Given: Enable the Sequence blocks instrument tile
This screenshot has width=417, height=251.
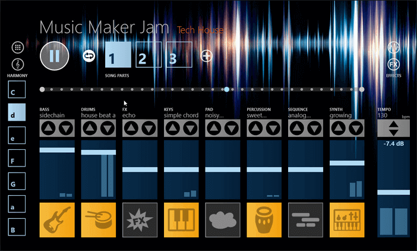Looking at the screenshot, I should point(305,220).
